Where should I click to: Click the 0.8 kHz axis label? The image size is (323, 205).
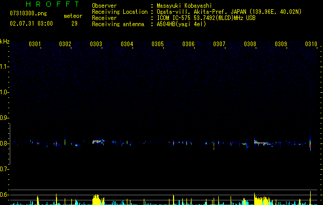[x=4, y=143]
